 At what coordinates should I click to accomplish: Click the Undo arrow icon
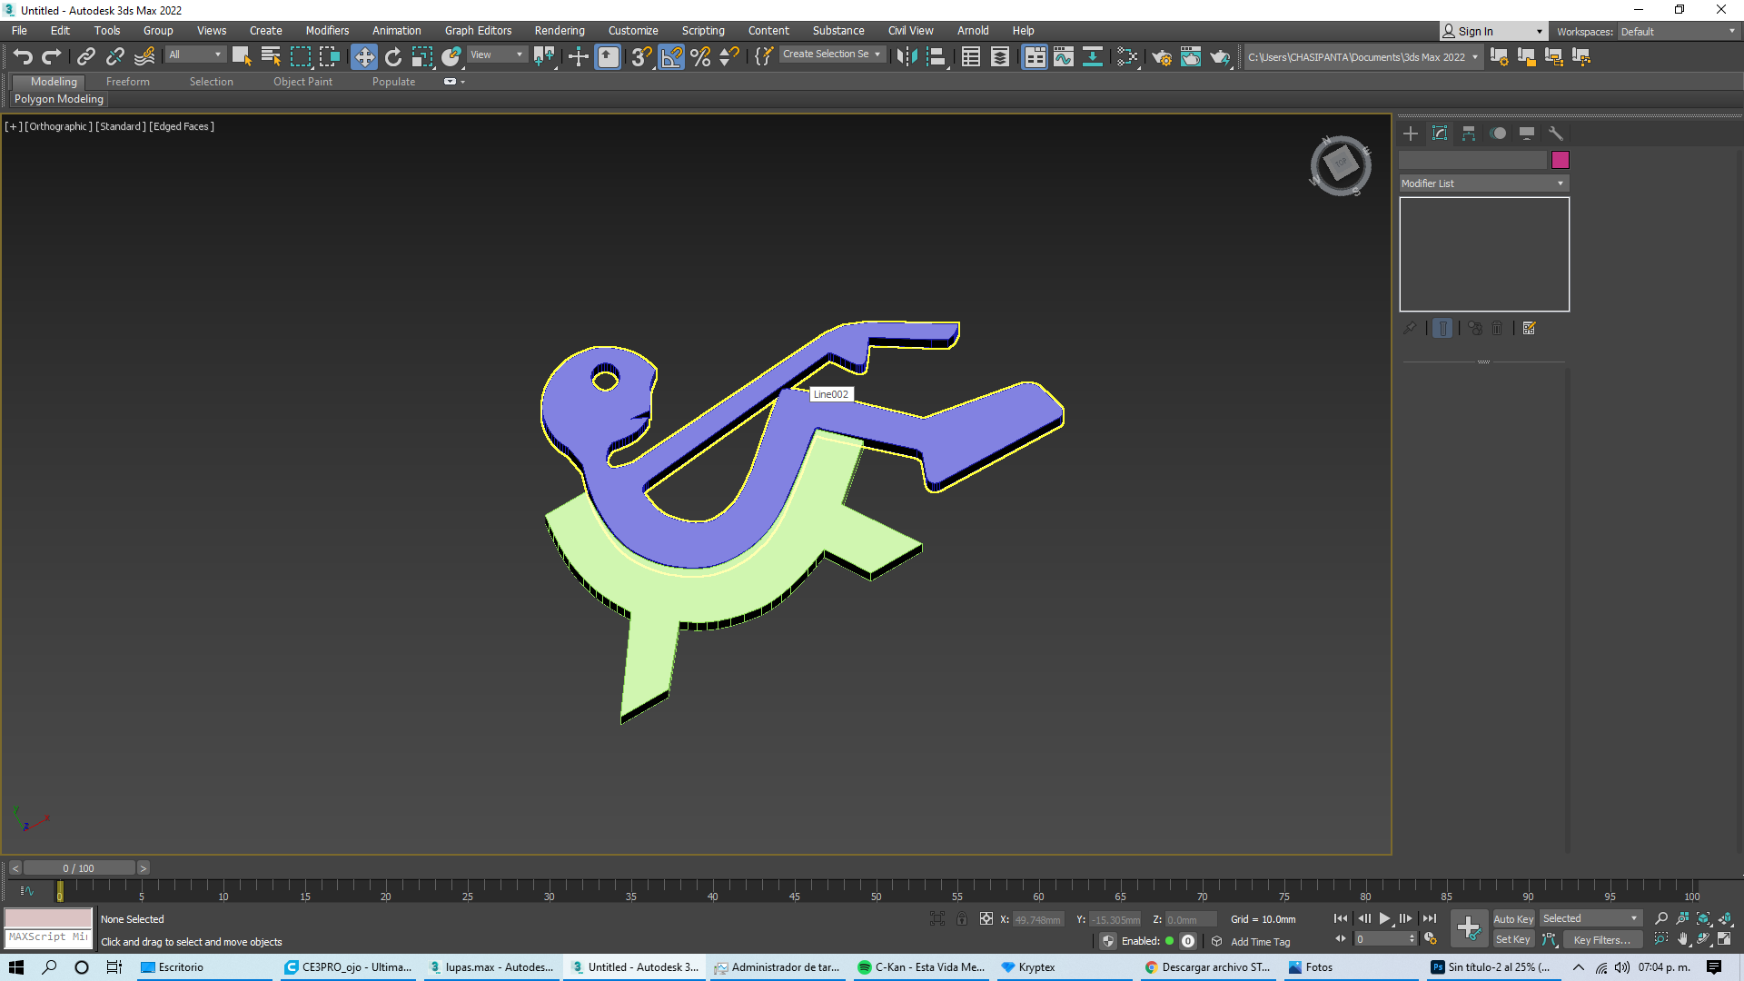coord(23,57)
